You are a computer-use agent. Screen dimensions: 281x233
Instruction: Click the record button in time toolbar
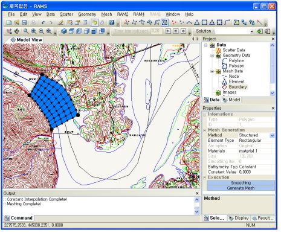click(183, 31)
